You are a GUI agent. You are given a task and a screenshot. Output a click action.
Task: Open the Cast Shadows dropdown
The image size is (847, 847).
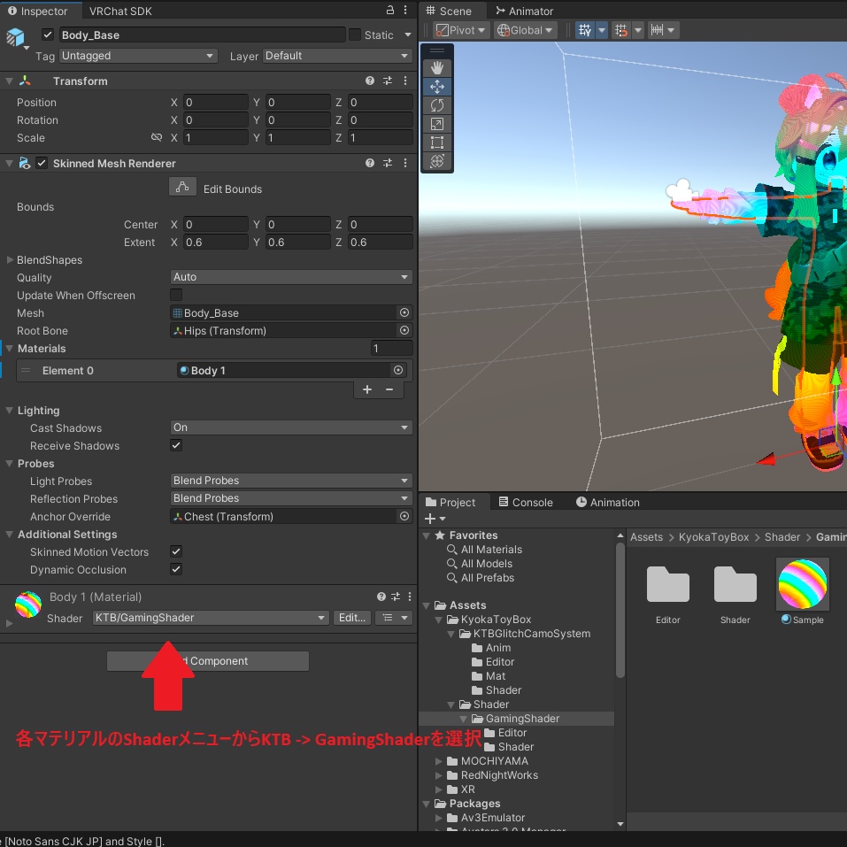[x=292, y=427]
